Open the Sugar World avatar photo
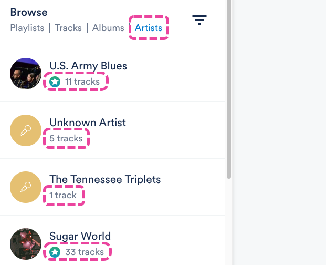Screen dimensions: 326x265 pyautogui.click(x=26, y=244)
